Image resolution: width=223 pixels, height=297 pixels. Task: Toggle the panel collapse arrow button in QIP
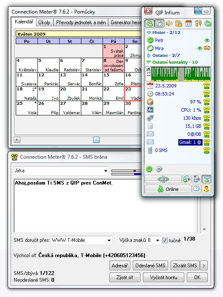click(206, 179)
